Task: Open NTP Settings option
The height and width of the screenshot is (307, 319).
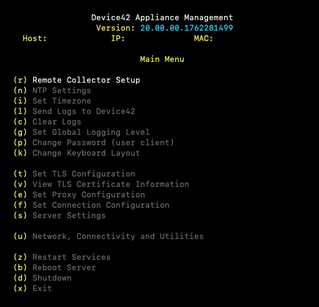Action: (x=62, y=91)
